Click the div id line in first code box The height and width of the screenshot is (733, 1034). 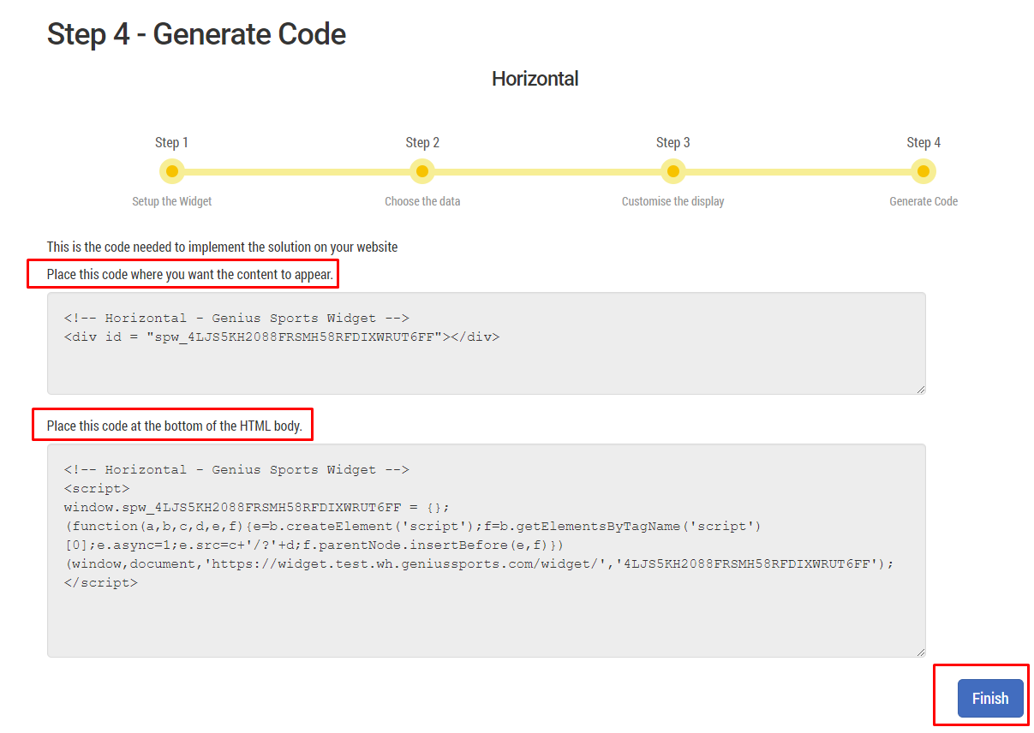[282, 337]
